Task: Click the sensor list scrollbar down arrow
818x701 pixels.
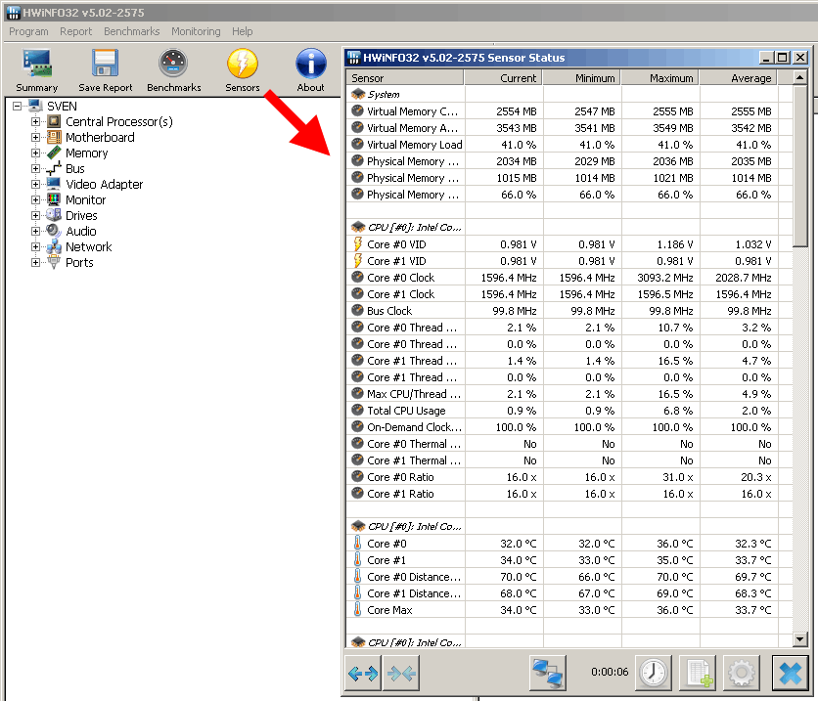Action: pyautogui.click(x=799, y=639)
